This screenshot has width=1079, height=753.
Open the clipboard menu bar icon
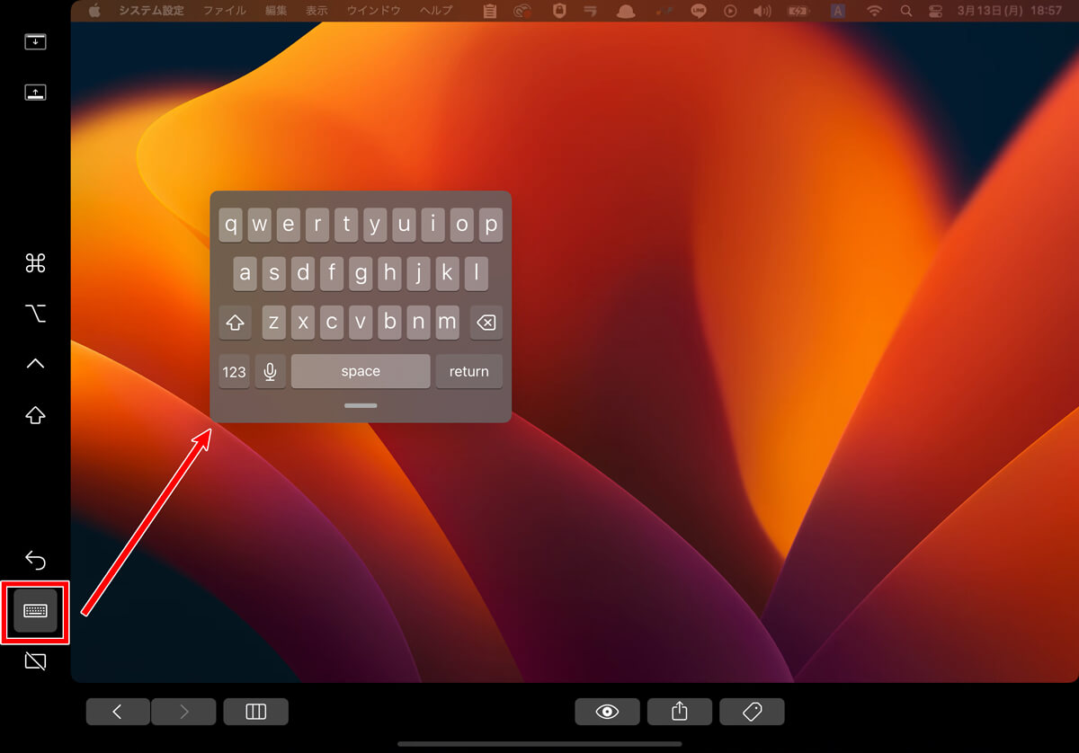coord(490,11)
